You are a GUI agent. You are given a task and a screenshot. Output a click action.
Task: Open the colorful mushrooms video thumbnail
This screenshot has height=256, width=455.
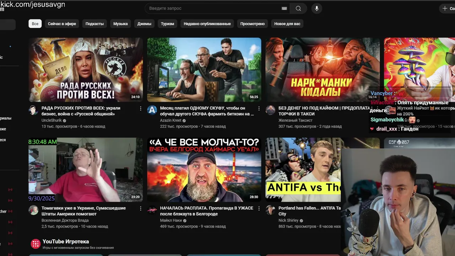pyautogui.click(x=419, y=70)
